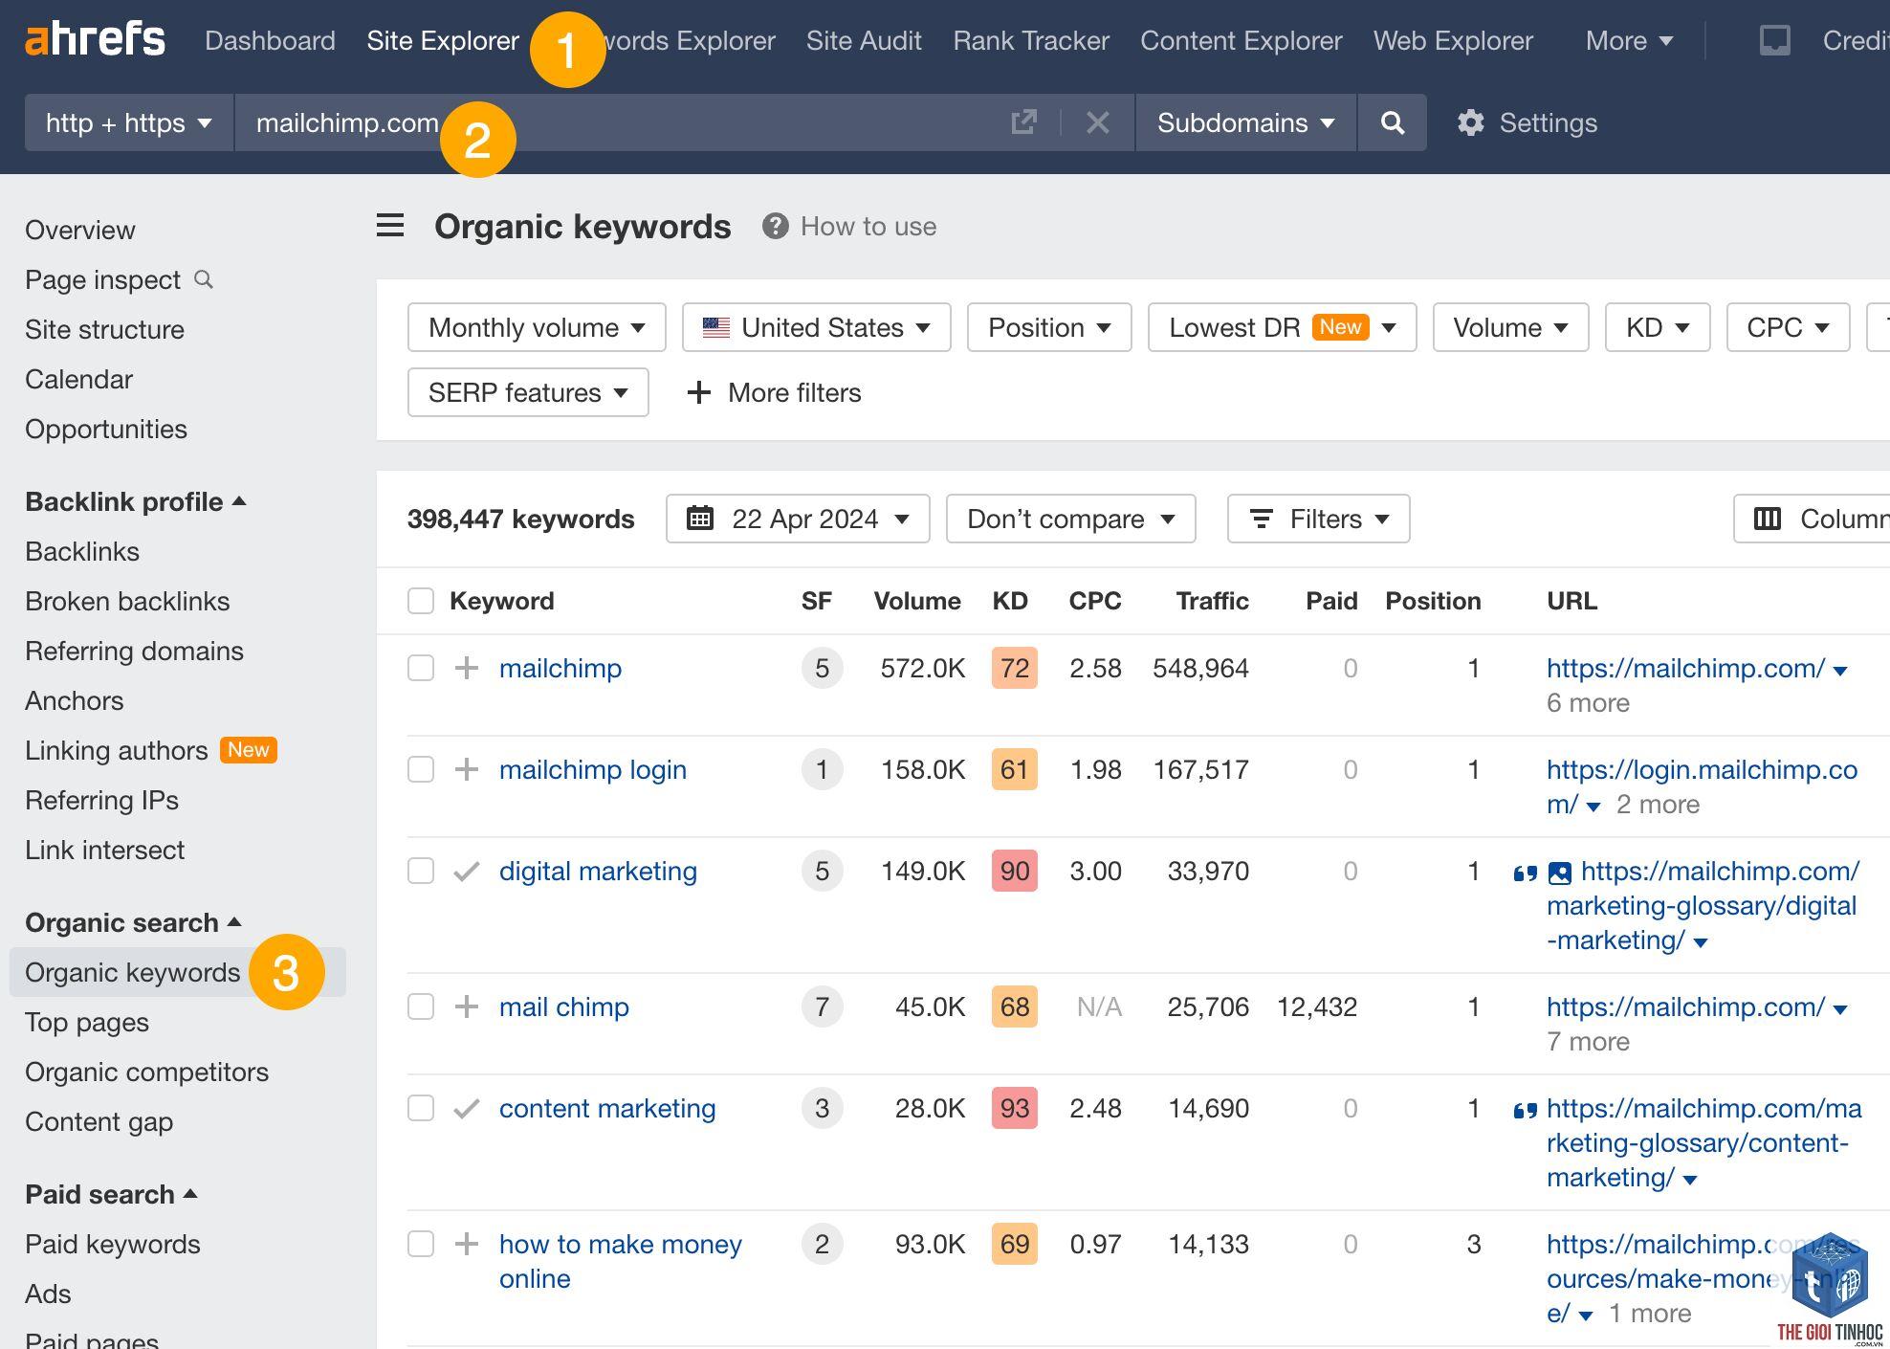This screenshot has height=1349, width=1890.
Task: Click featured snippet quote icon for content marketing
Action: click(x=1525, y=1110)
